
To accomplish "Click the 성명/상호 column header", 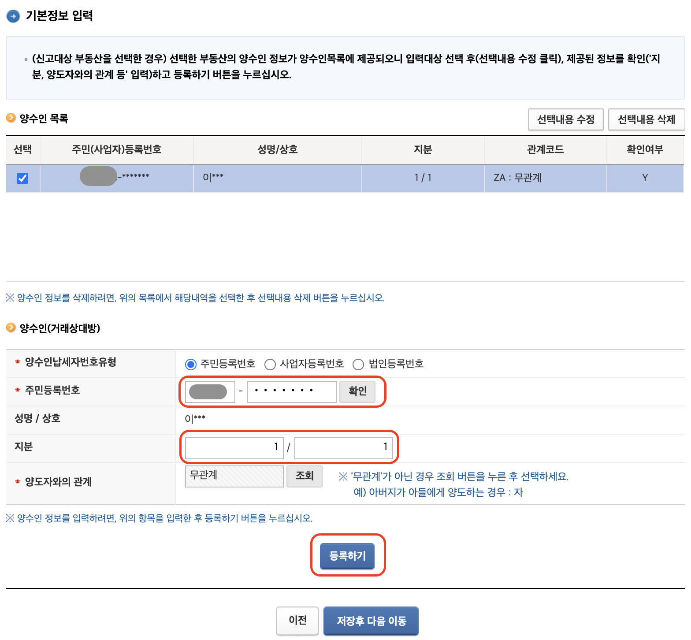I will coord(278,150).
